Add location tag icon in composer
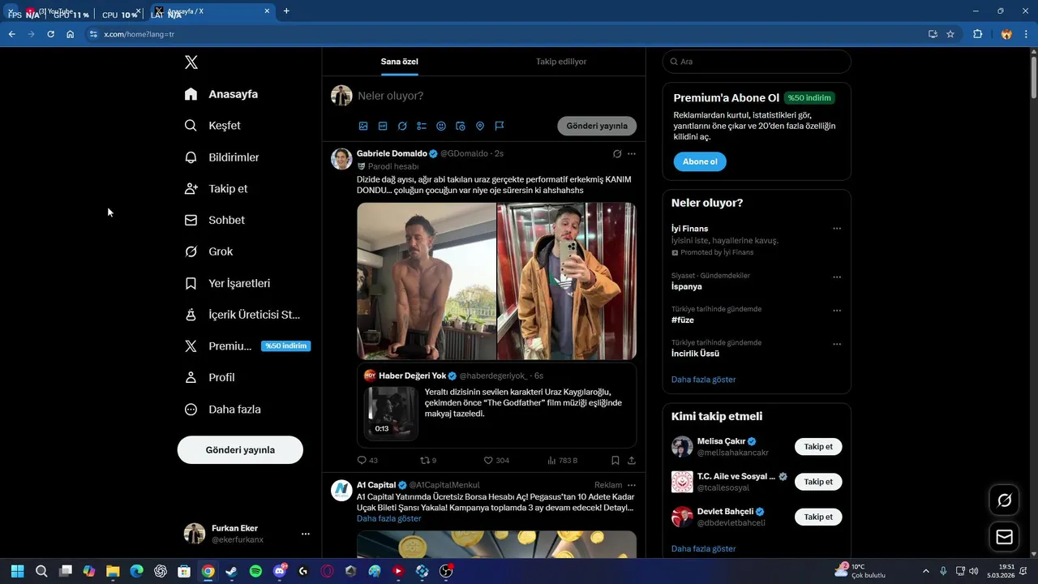This screenshot has width=1038, height=584. pyautogui.click(x=480, y=126)
